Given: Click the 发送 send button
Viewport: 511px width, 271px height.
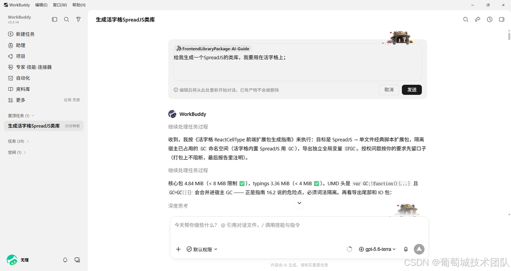Looking at the screenshot, I should pos(412,90).
